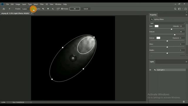Click the Exposure slider handle
188x106 pixels.
point(167,41)
